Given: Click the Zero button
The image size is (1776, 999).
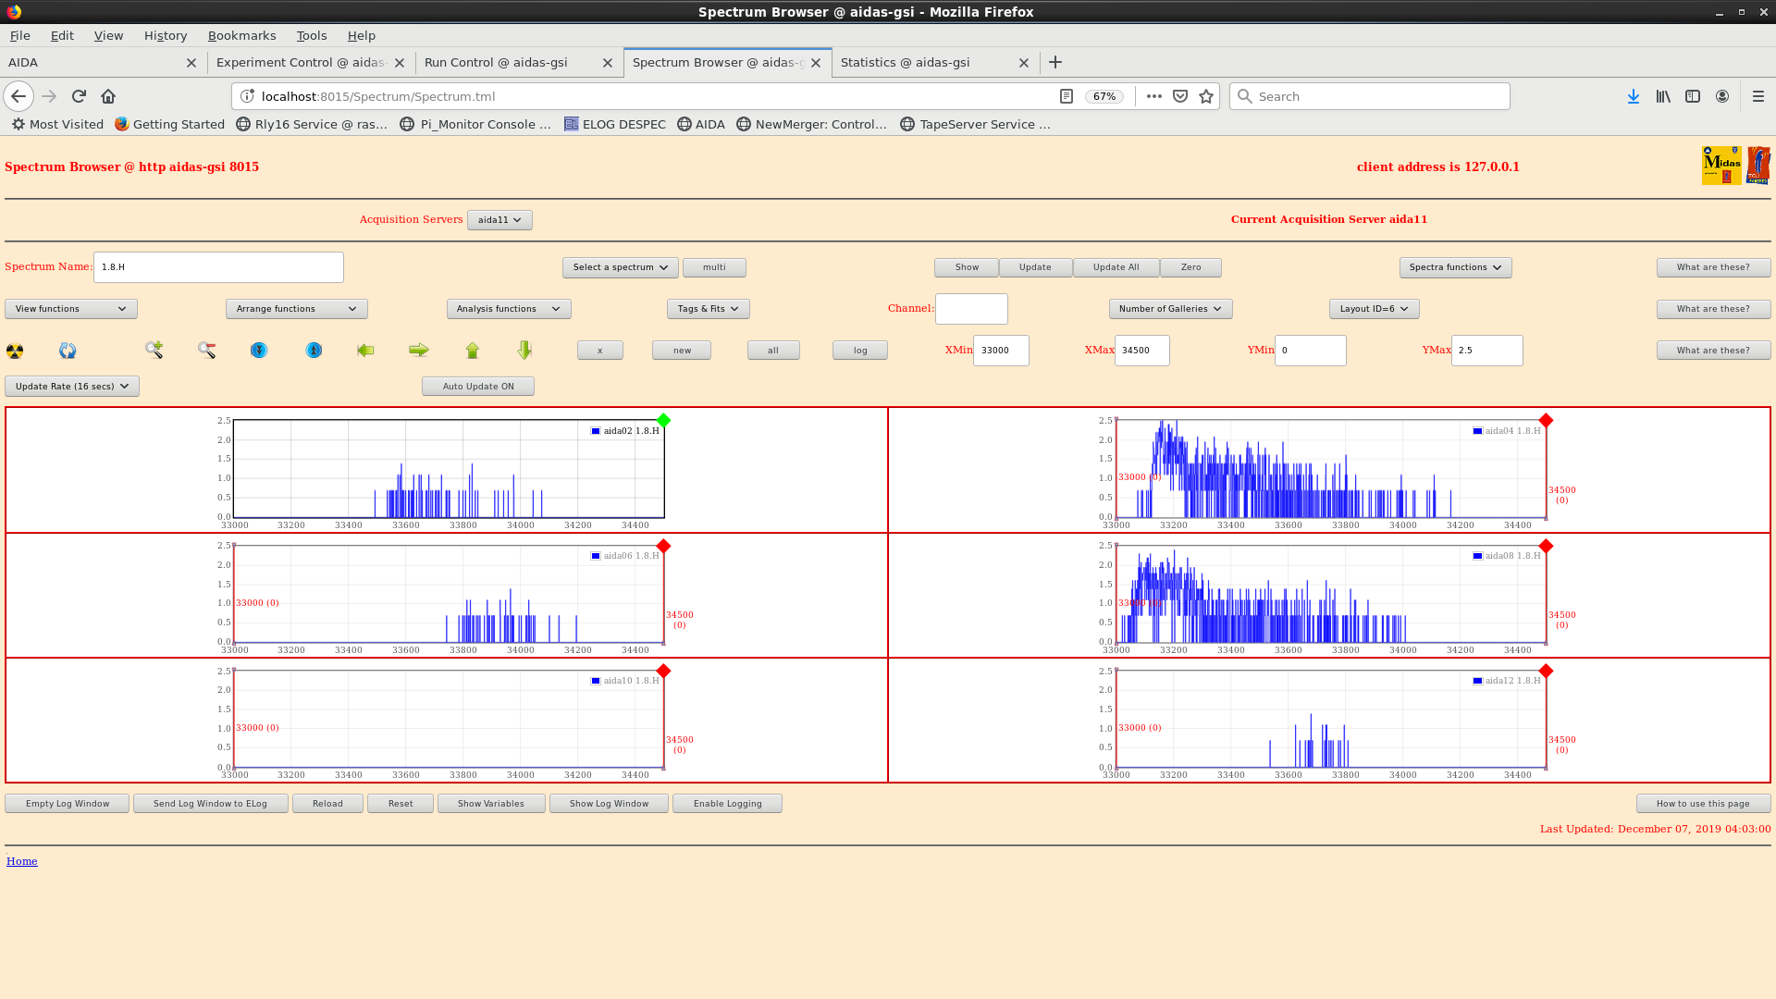Looking at the screenshot, I should (x=1190, y=267).
